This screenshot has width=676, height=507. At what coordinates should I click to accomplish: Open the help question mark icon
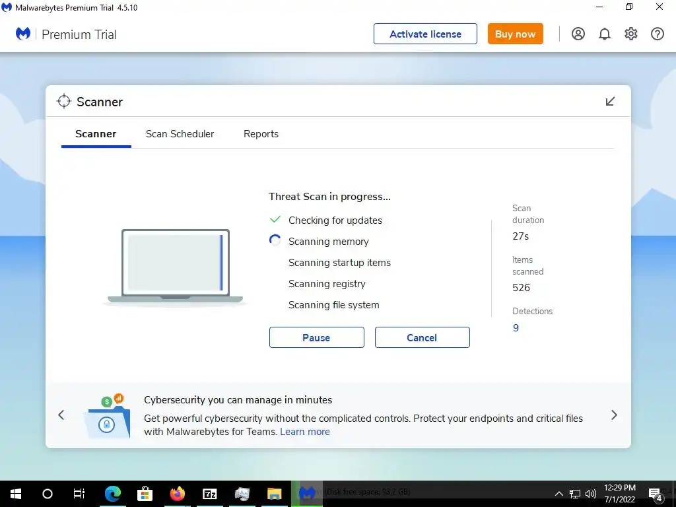click(657, 34)
